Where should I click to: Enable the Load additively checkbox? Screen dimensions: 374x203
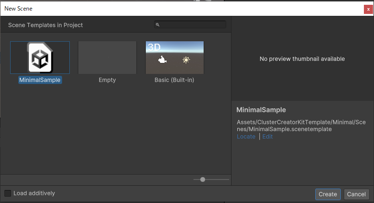tap(8, 193)
